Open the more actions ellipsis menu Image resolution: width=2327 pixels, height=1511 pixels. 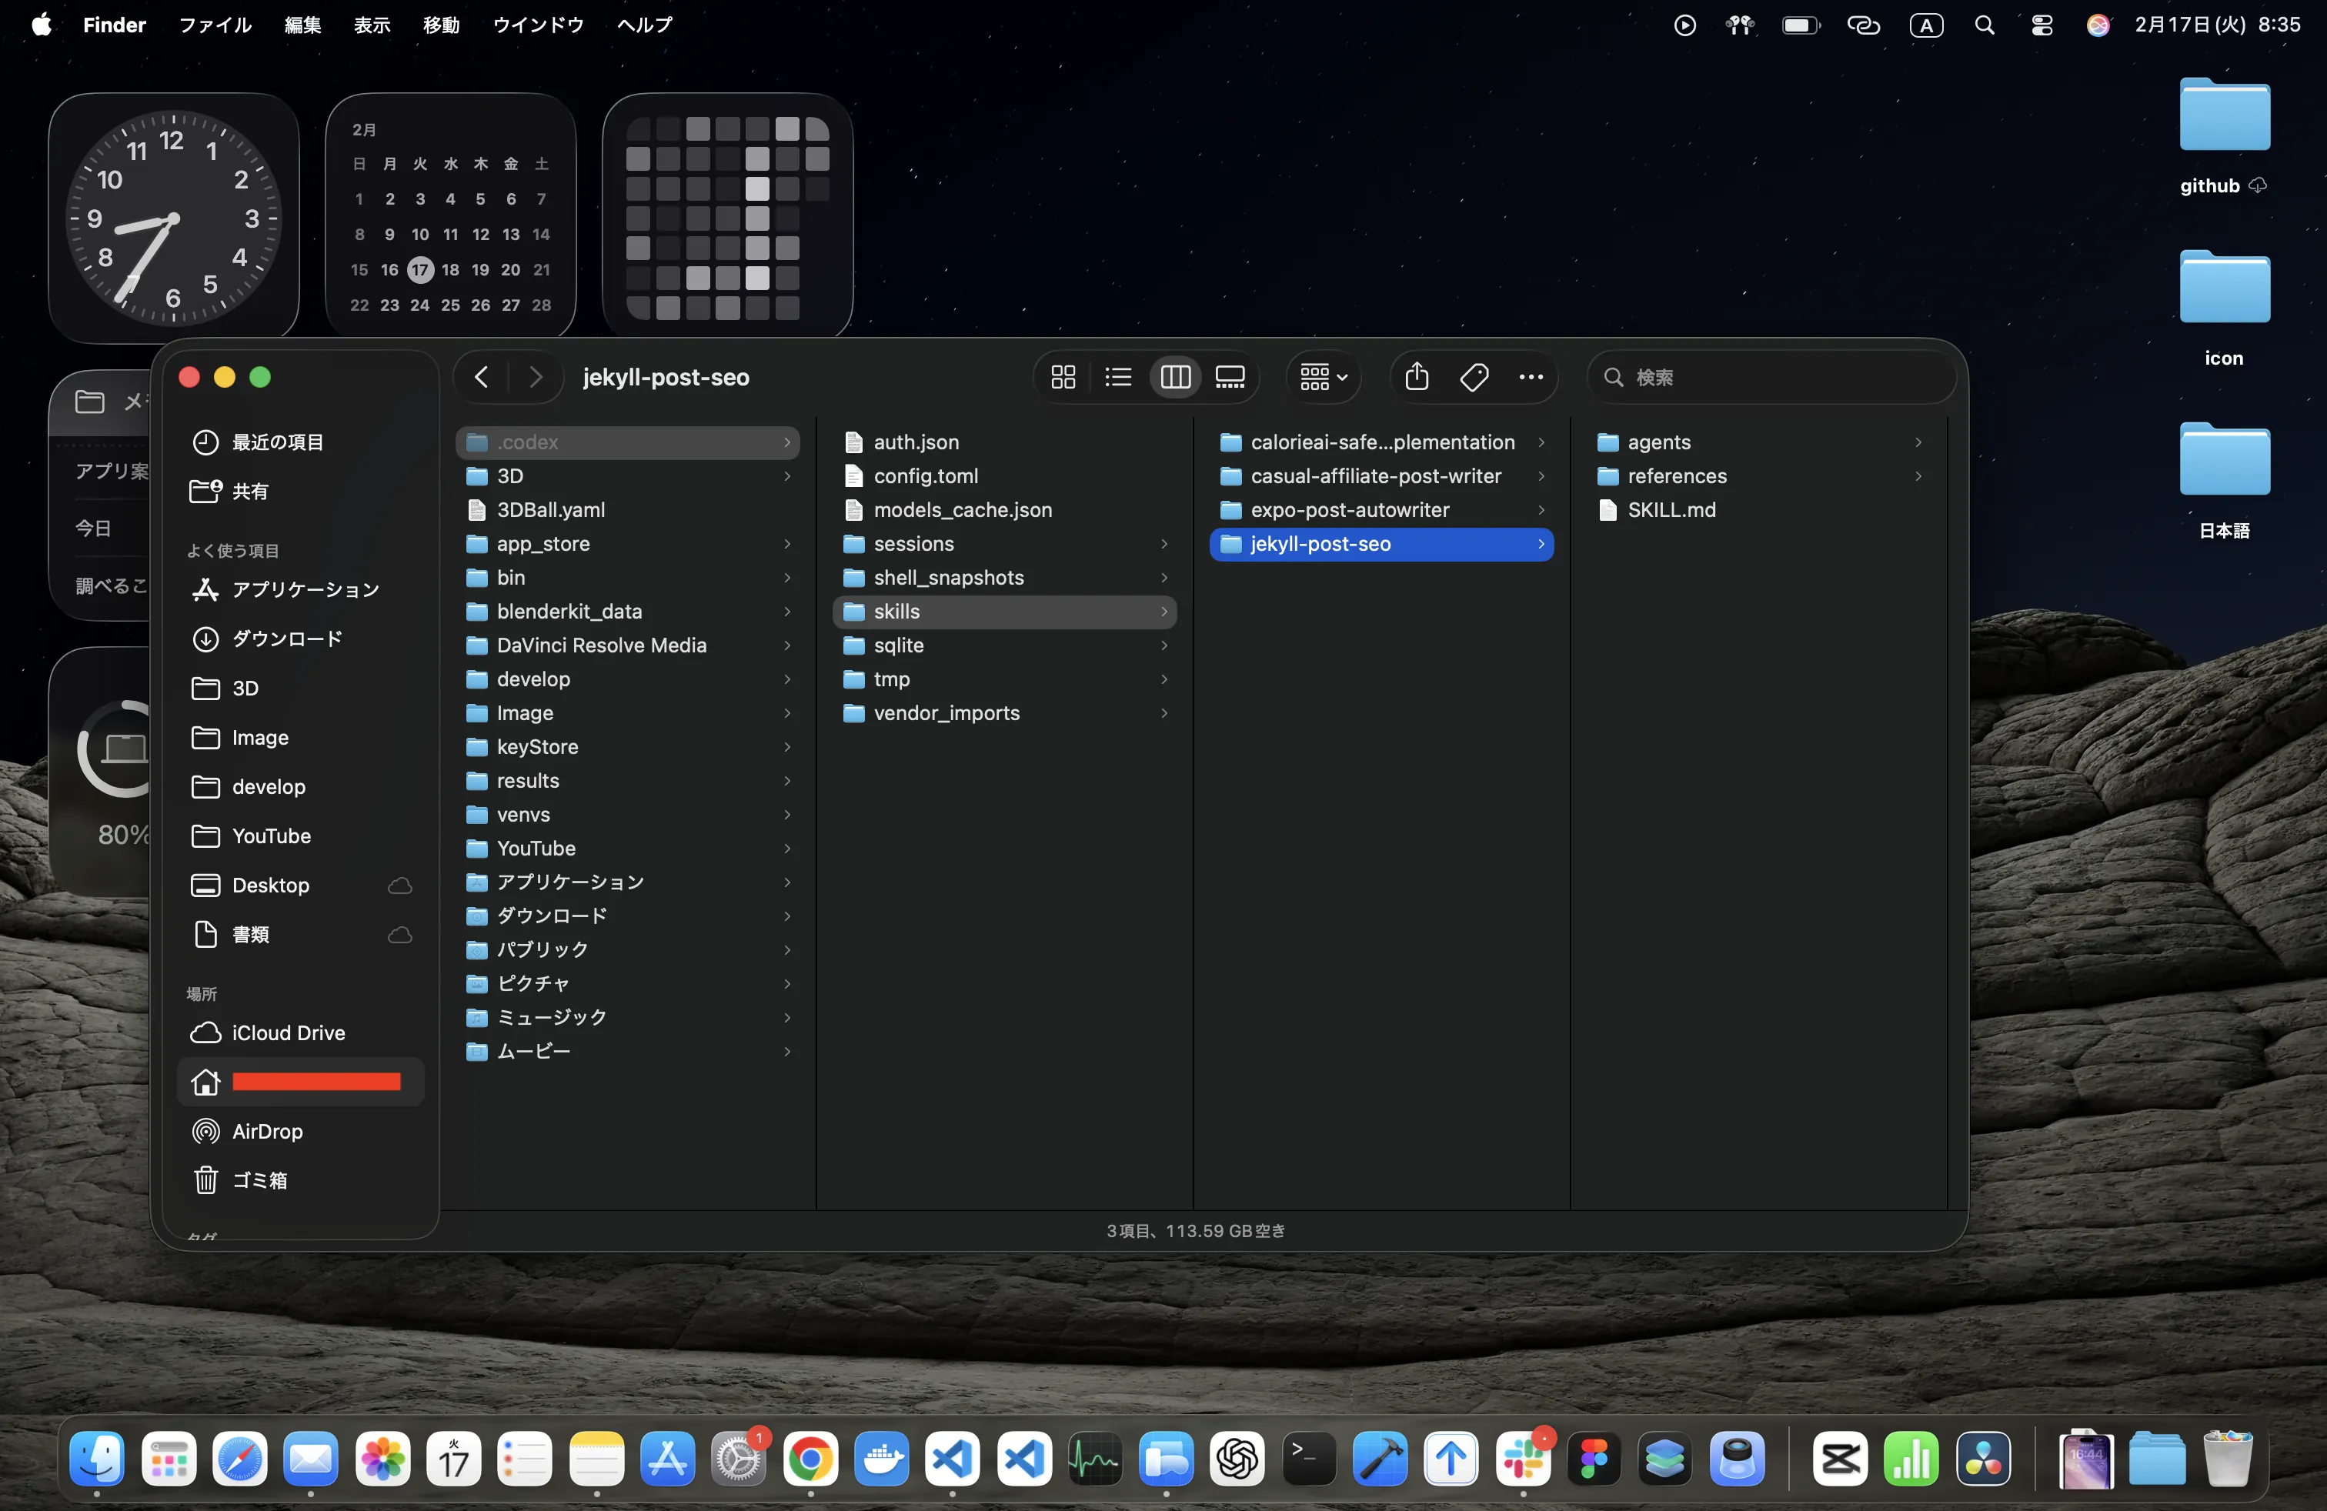[1531, 377]
